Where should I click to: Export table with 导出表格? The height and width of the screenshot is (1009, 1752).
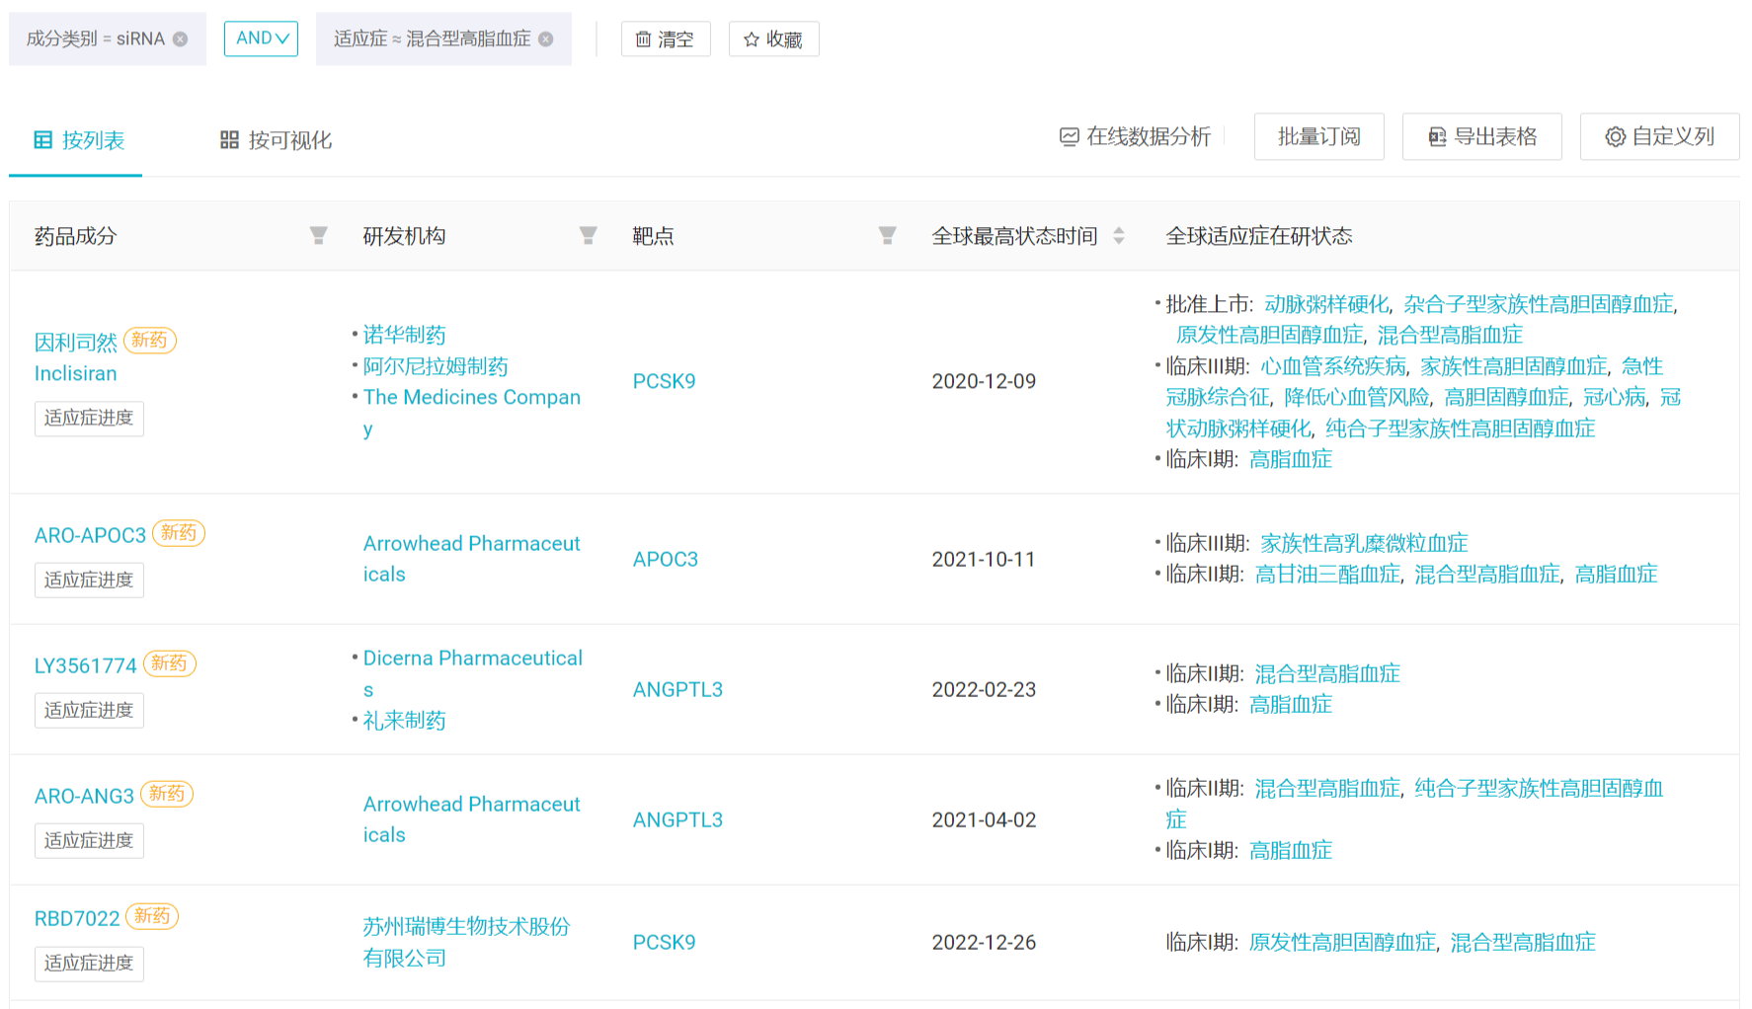coord(1481,137)
